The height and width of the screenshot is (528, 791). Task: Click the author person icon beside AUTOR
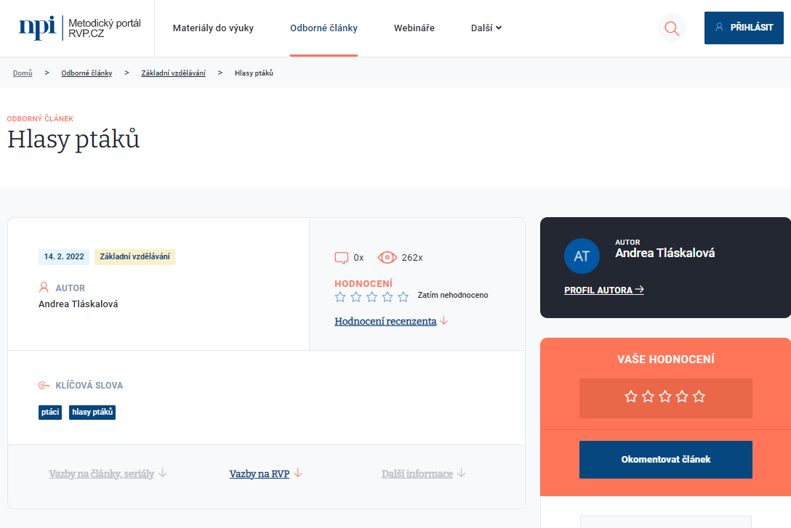(x=44, y=288)
